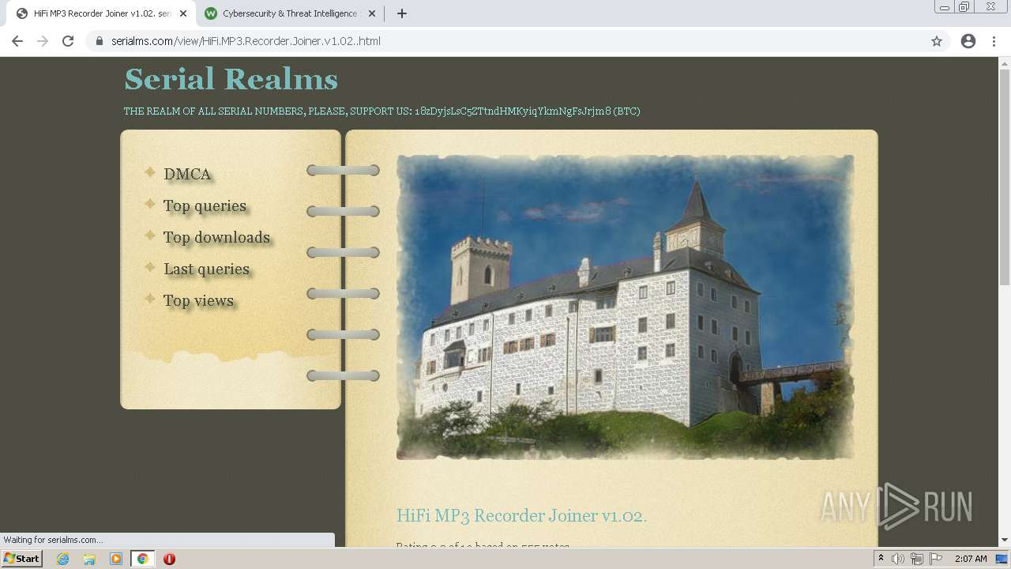Open the Windows Start menu
1011x569 pixels.
(x=21, y=559)
